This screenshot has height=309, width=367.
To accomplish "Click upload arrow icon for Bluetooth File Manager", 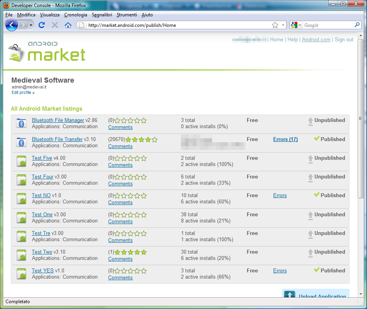I will coord(310,122).
